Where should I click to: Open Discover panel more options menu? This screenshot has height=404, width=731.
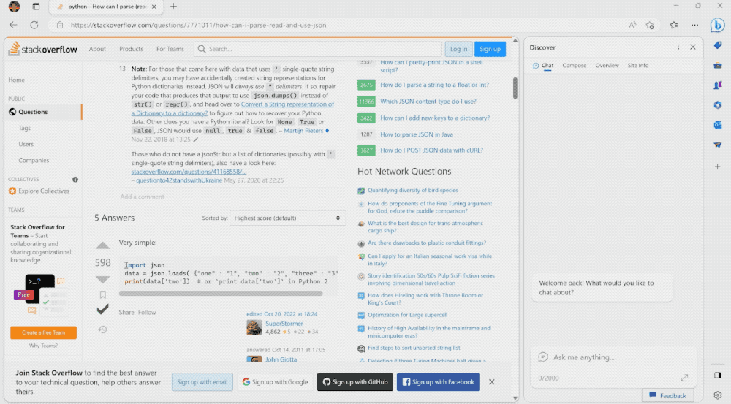coord(678,47)
